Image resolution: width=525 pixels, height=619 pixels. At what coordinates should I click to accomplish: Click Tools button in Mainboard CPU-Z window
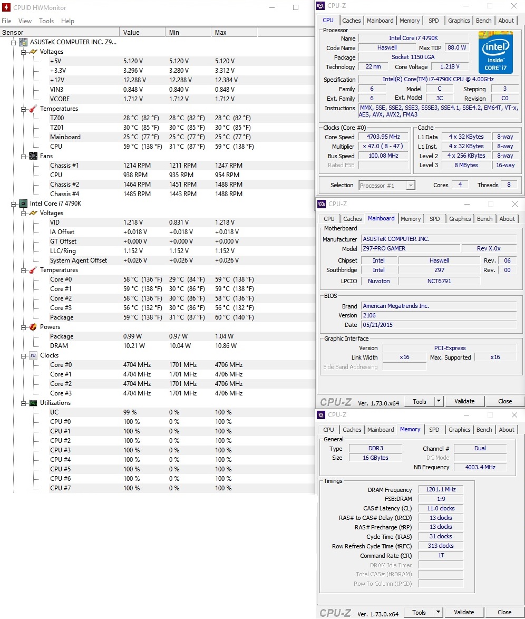coord(419,401)
